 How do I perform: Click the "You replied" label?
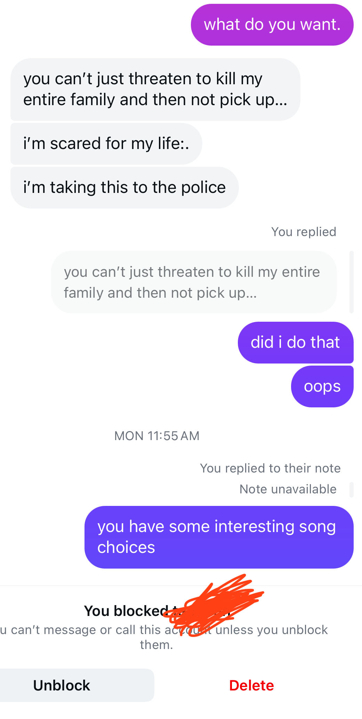303,232
